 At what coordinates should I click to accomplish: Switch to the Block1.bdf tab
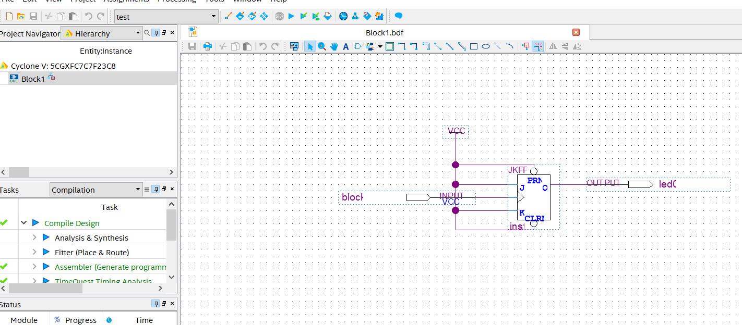point(385,32)
